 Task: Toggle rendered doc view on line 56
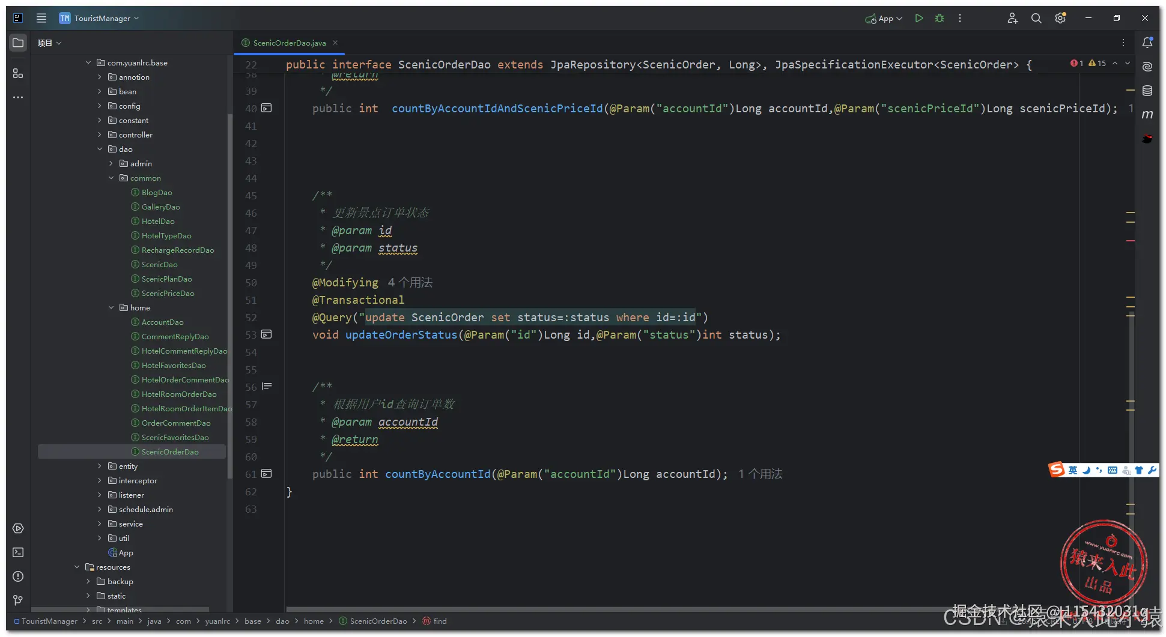point(267,387)
